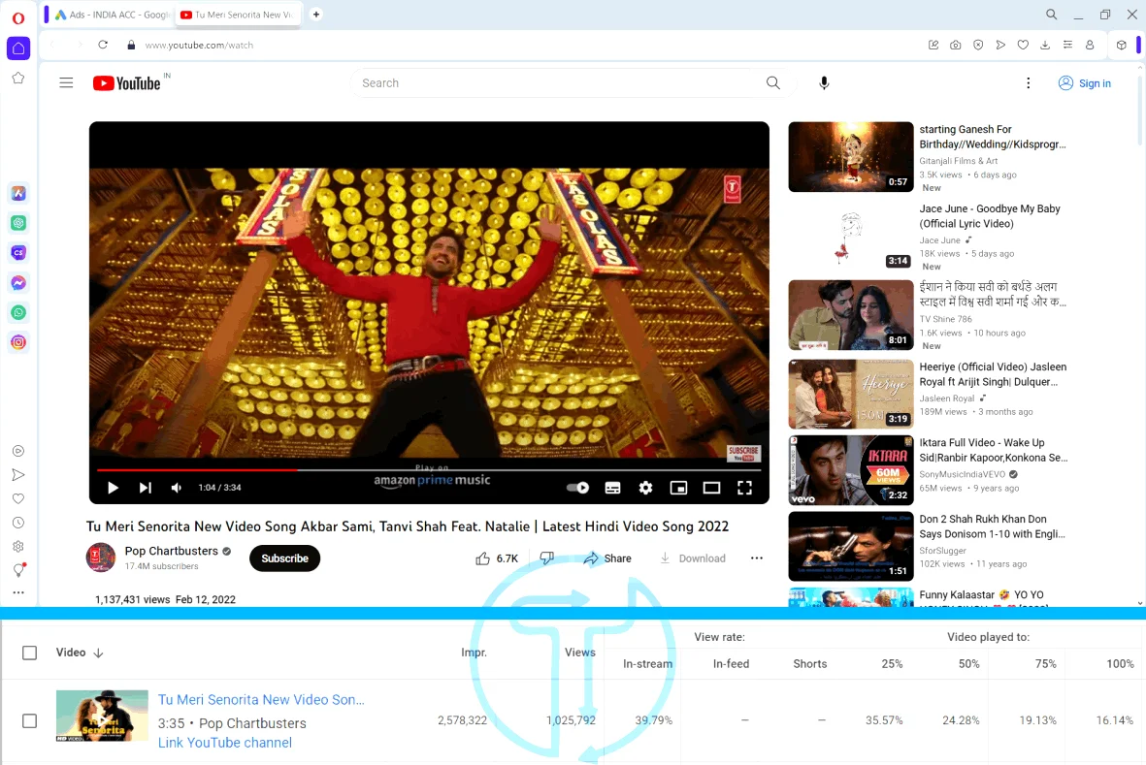Take a snapshot with camera icon
This screenshot has width=1146, height=765.
tap(955, 45)
